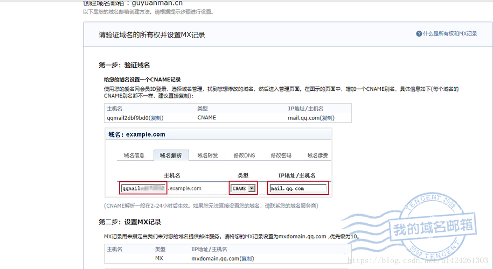The height and width of the screenshot is (269, 493).
Task: Go to the 修改DNS tab
Action: click(244, 155)
